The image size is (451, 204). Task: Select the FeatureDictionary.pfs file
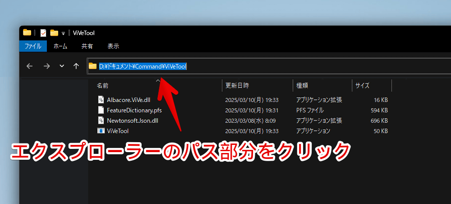click(134, 110)
